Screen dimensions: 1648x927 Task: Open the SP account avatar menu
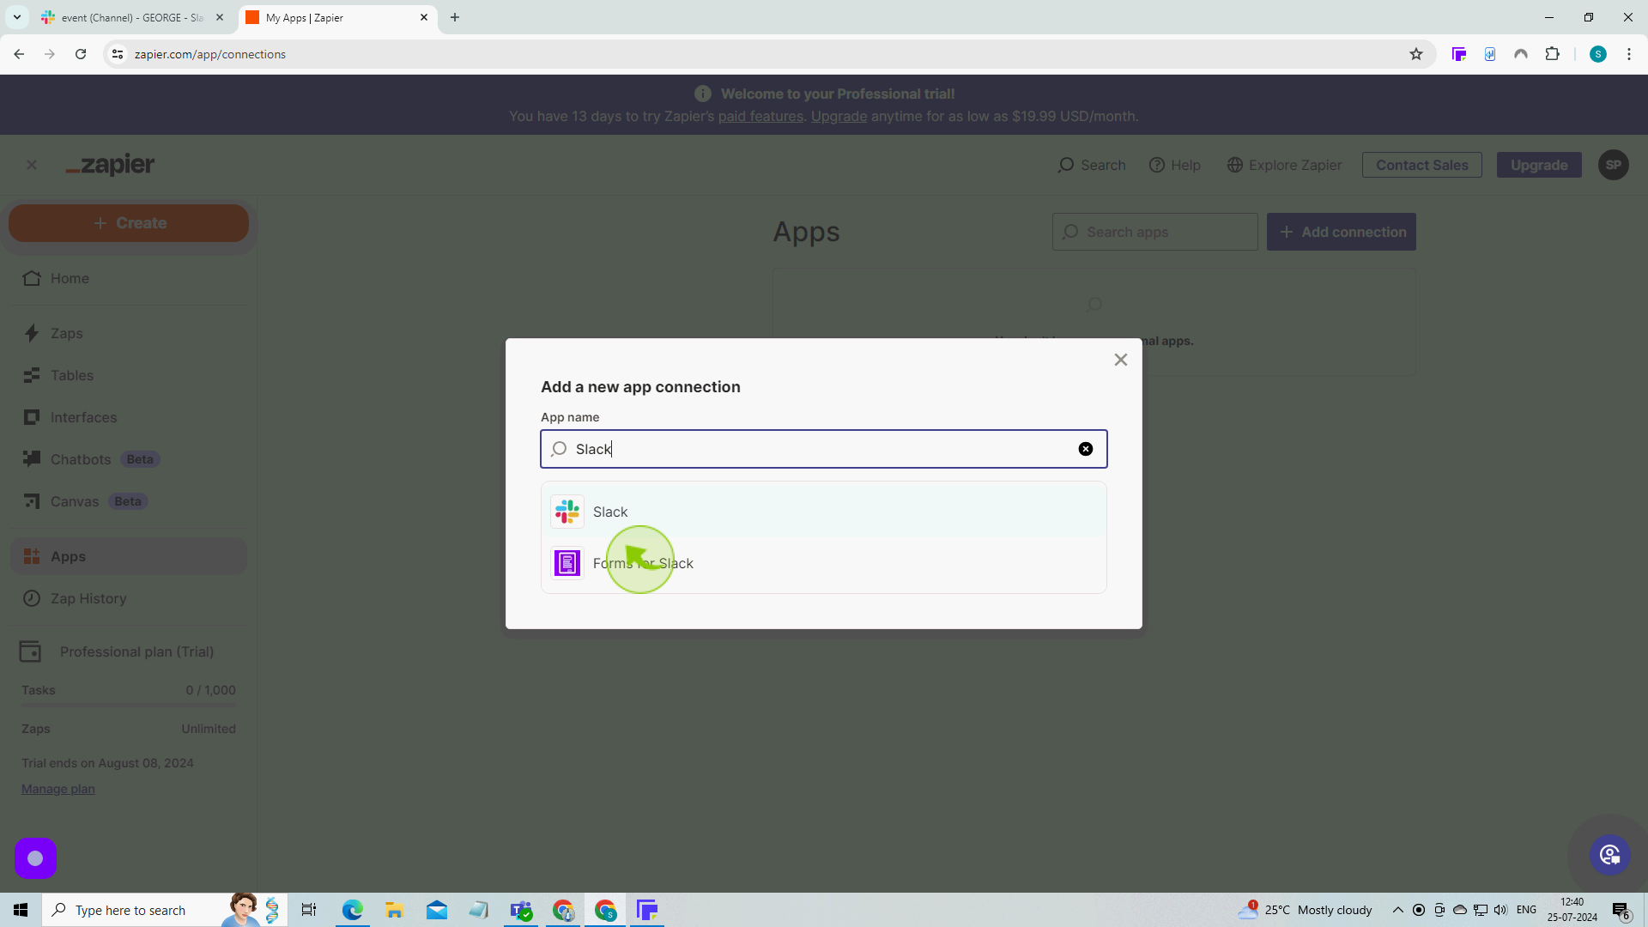click(1614, 165)
